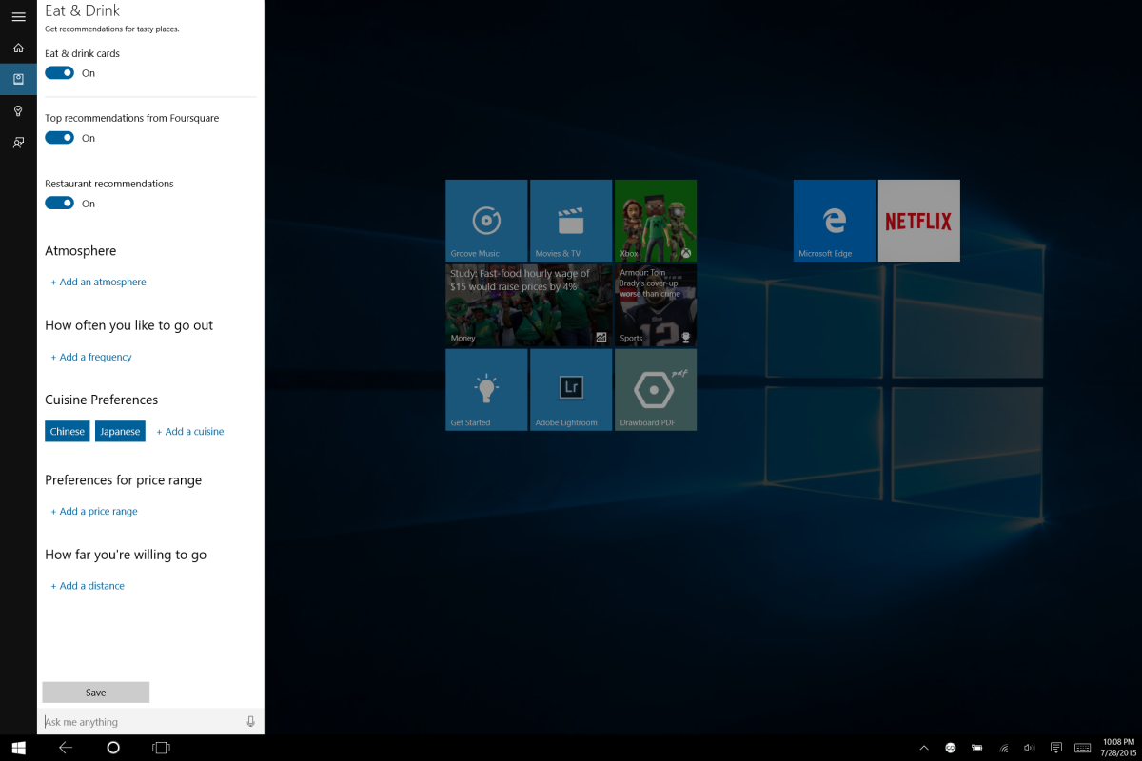Turn off Eat & drink cards toggle
The height and width of the screenshot is (761, 1142).
click(x=60, y=73)
